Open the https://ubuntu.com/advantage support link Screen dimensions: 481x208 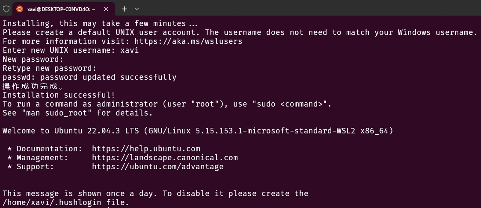157,167
